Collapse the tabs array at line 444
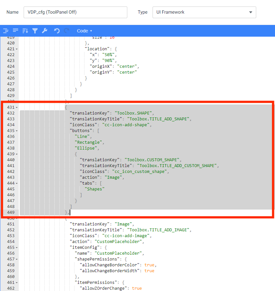 (17, 183)
